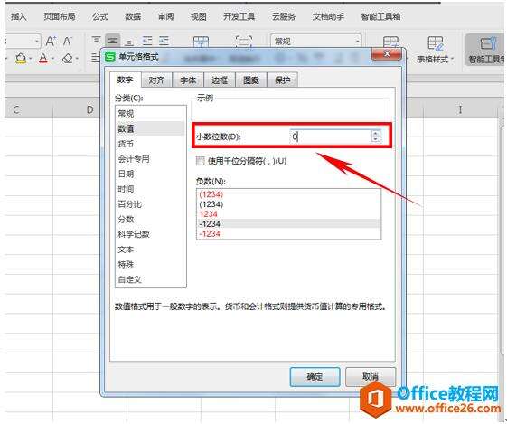This screenshot has width=507, height=424.
Task: Open the 审阅 ribbon tab
Action: click(165, 16)
